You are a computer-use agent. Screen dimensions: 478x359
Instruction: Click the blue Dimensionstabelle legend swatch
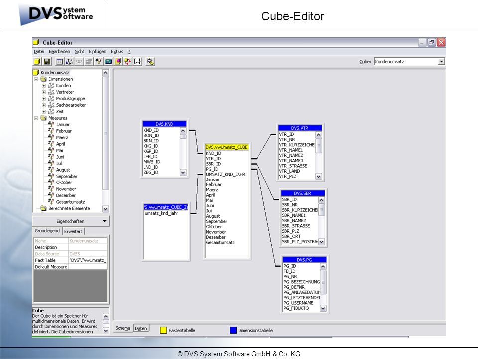[x=233, y=330]
